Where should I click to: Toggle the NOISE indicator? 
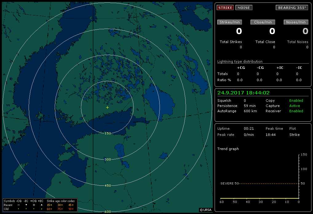point(244,8)
